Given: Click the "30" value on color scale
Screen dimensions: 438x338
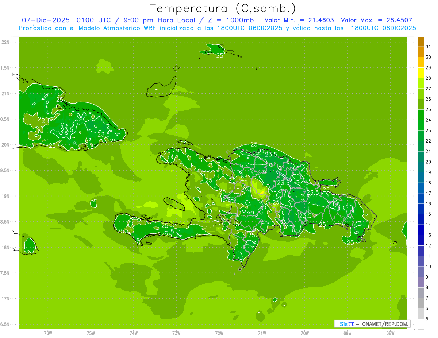Looking at the screenshot, I should (x=429, y=57).
